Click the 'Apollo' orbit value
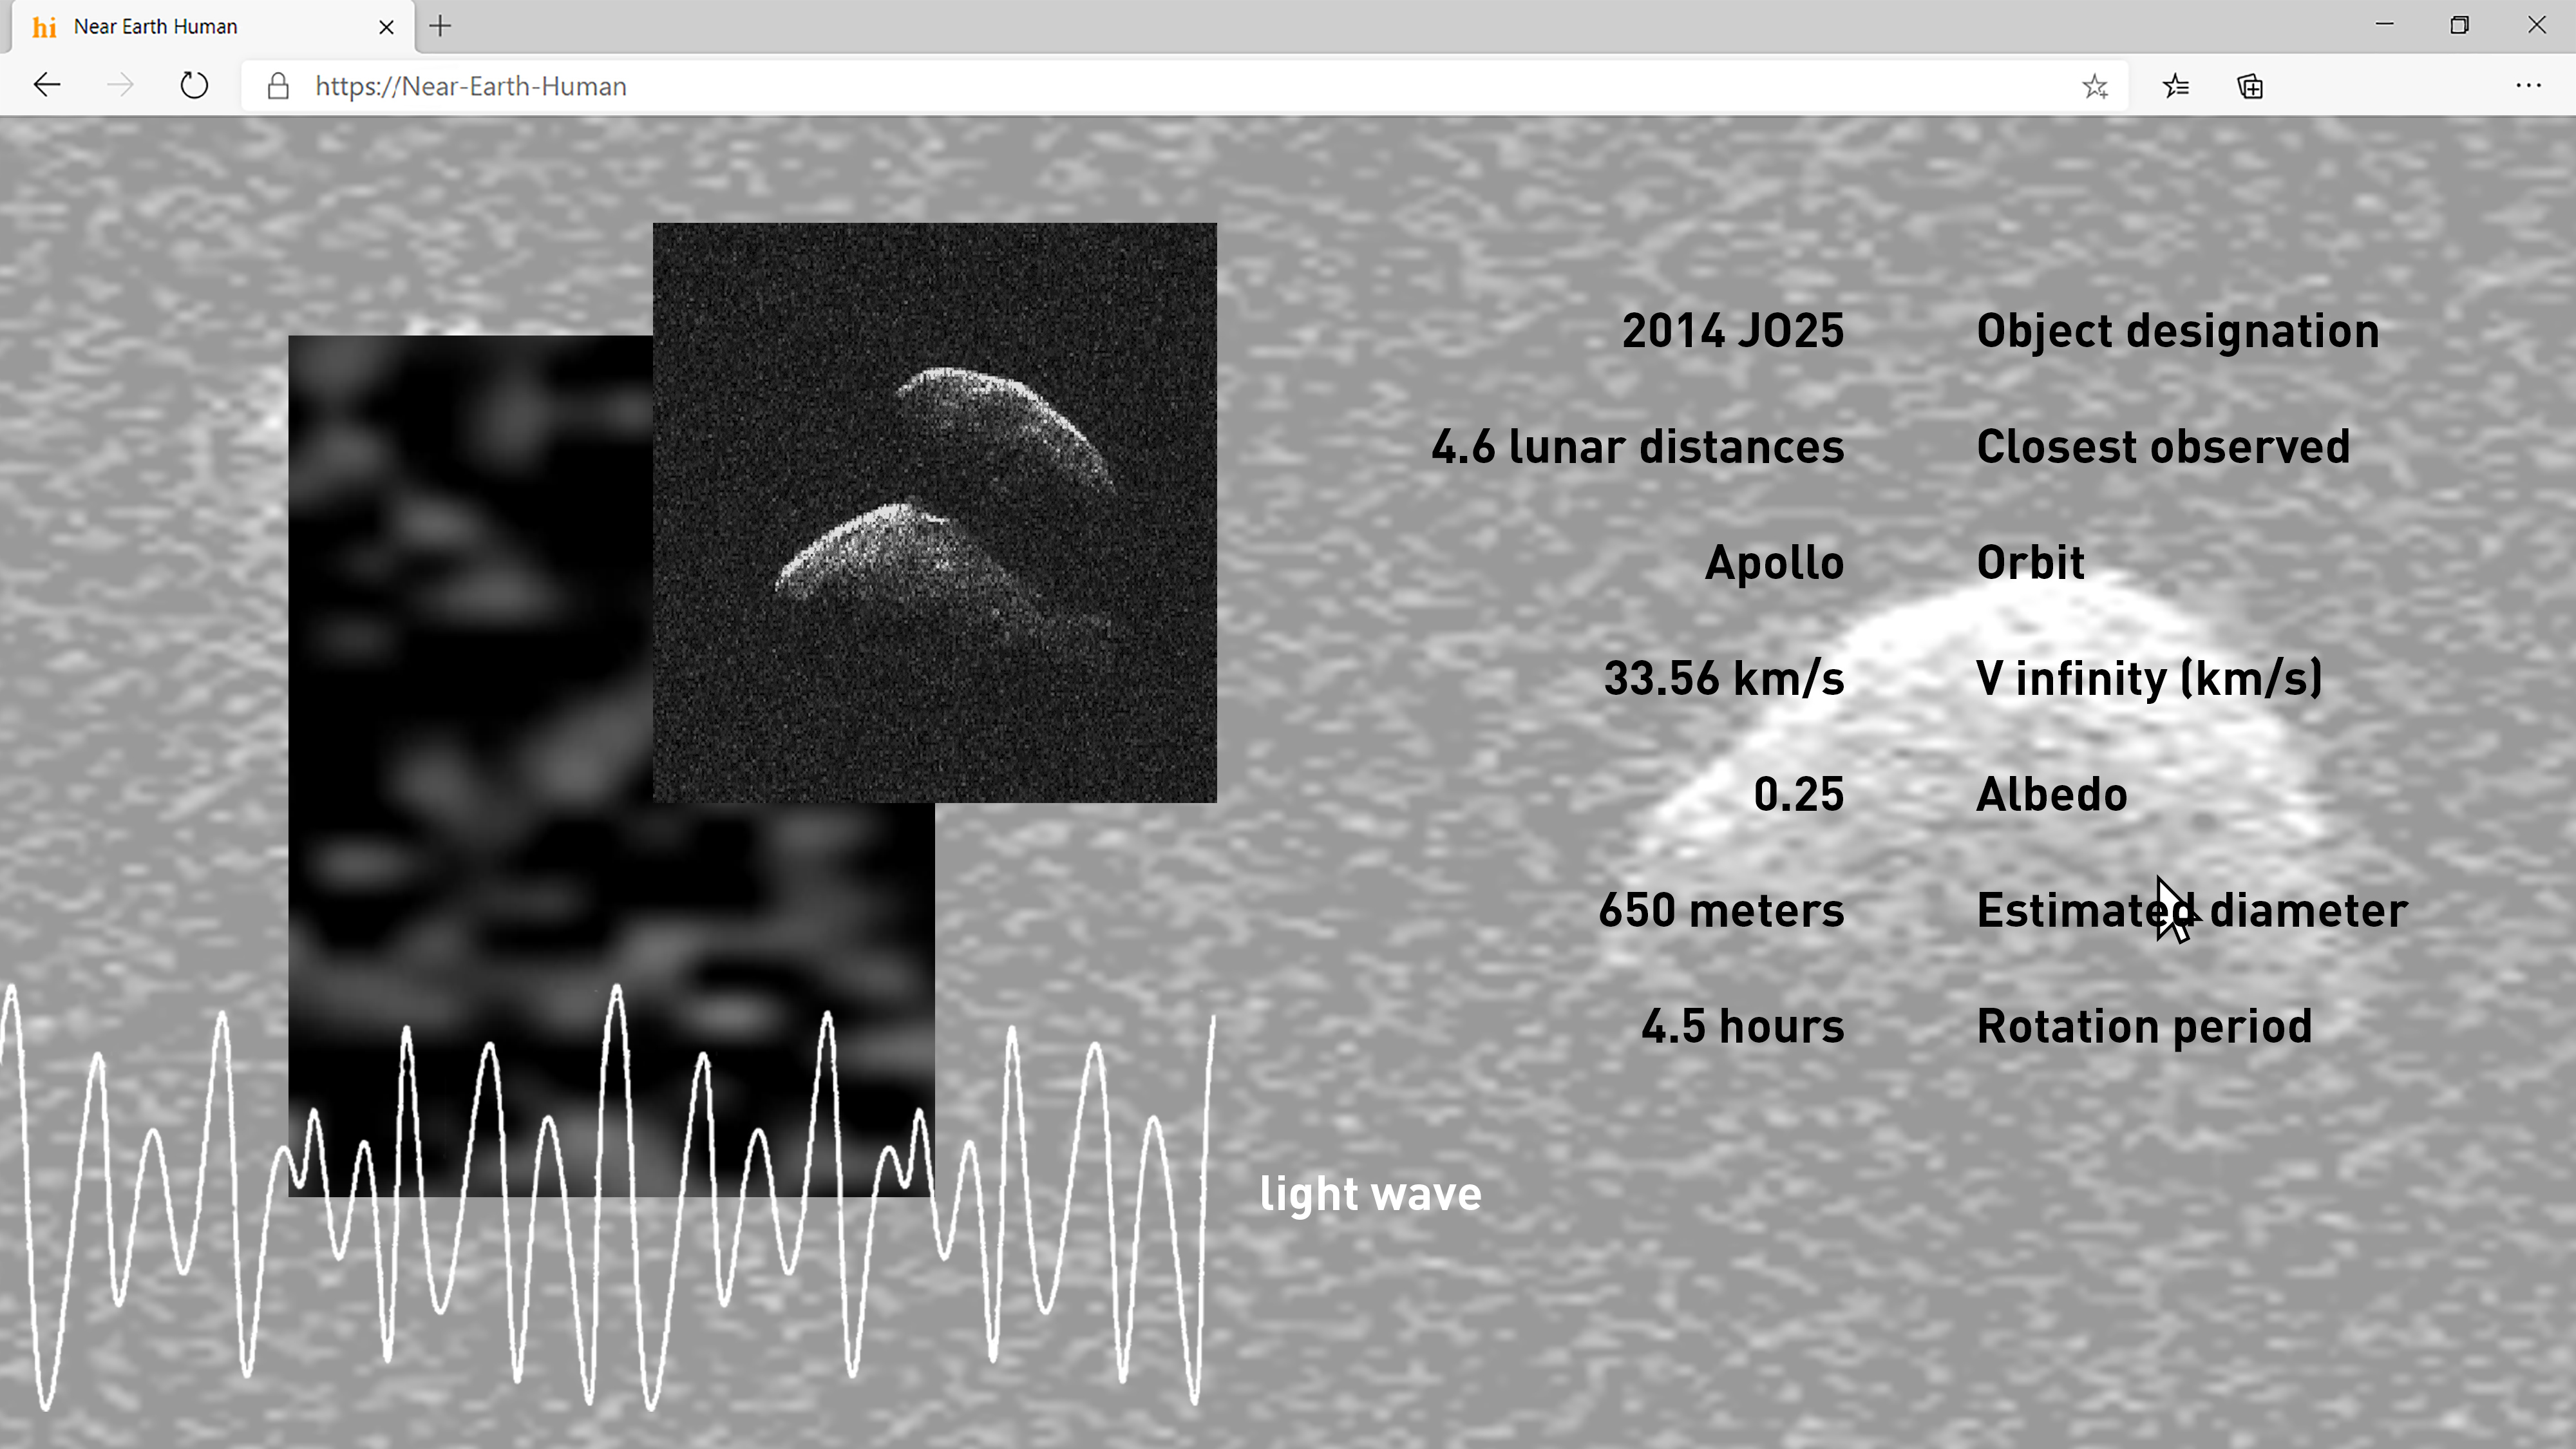This screenshot has width=2576, height=1449. pyautogui.click(x=1774, y=563)
